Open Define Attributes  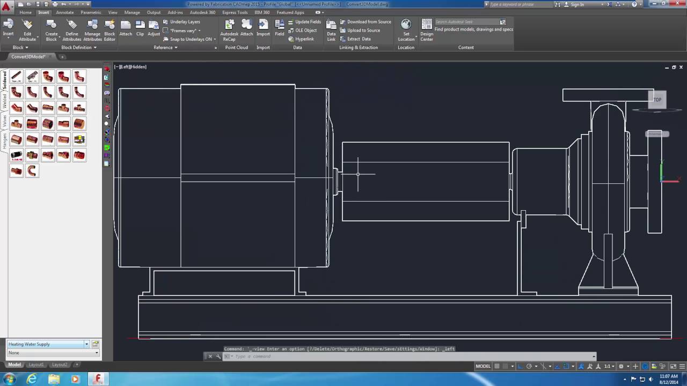tap(71, 30)
